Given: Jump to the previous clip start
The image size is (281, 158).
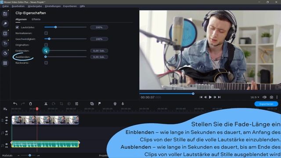Looking at the screenshot, I should coord(201,97).
